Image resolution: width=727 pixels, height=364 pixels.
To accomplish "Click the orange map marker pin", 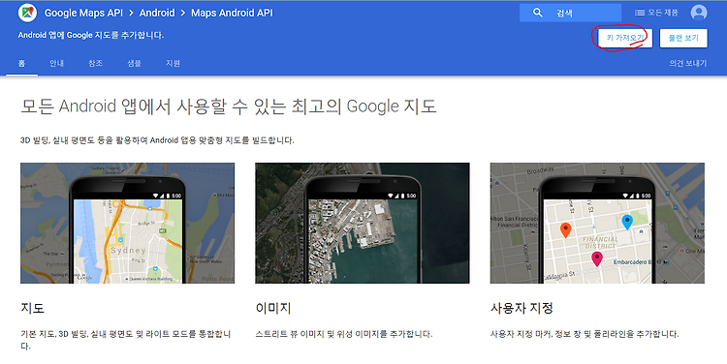I will [x=566, y=229].
